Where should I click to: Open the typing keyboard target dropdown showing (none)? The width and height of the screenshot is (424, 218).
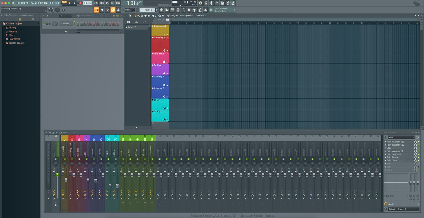pyautogui.click(x=130, y=10)
